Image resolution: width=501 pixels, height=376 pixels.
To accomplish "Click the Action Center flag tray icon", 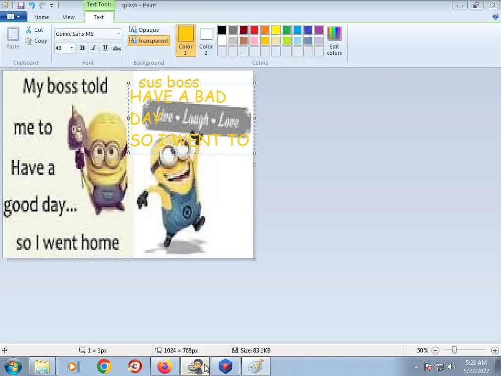I will click(428, 367).
